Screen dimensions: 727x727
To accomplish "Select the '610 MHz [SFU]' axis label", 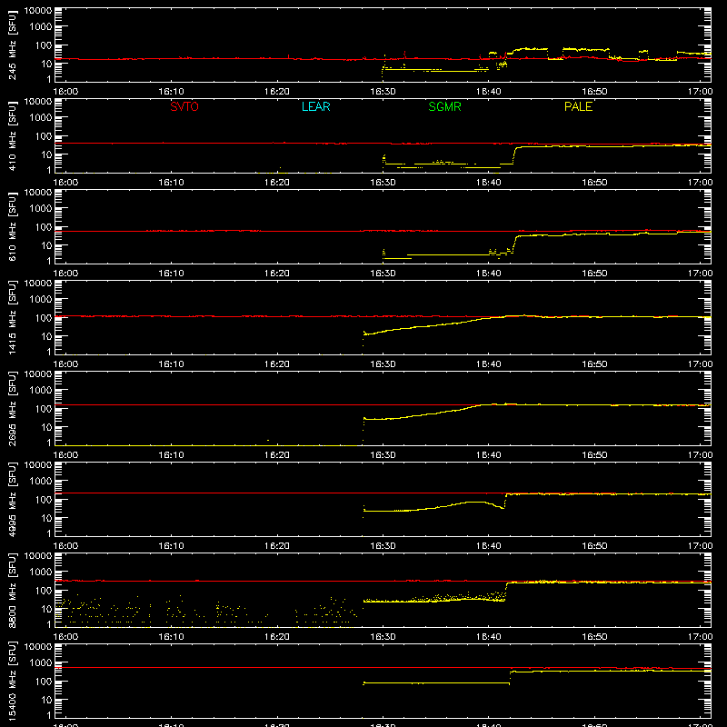I will click(x=12, y=227).
